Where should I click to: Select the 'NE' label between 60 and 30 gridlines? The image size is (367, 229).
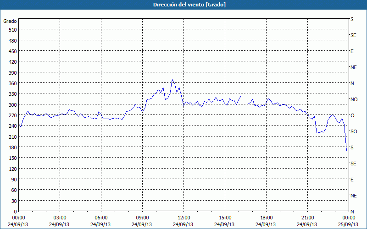(353, 196)
